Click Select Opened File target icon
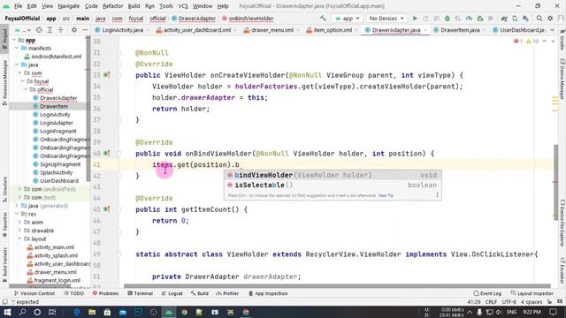Viewport: 566px width, 318px height. [x=39, y=30]
